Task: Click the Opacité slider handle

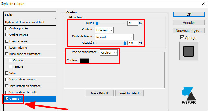Action: pos(125,43)
